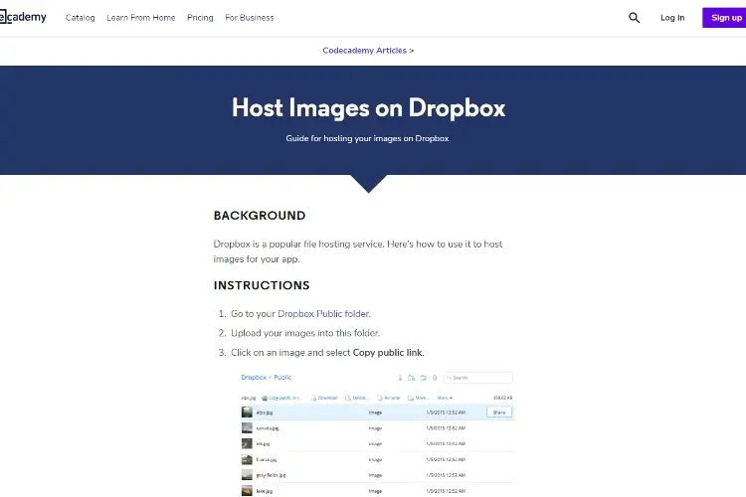Click Copy public link action
This screenshot has width=746, height=497.
281,398
